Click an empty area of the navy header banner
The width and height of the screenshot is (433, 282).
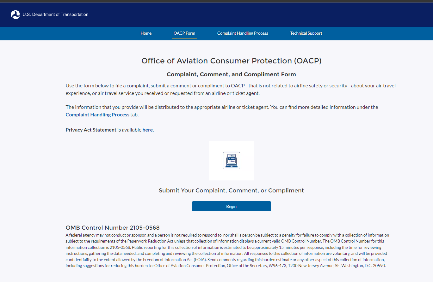(253, 15)
